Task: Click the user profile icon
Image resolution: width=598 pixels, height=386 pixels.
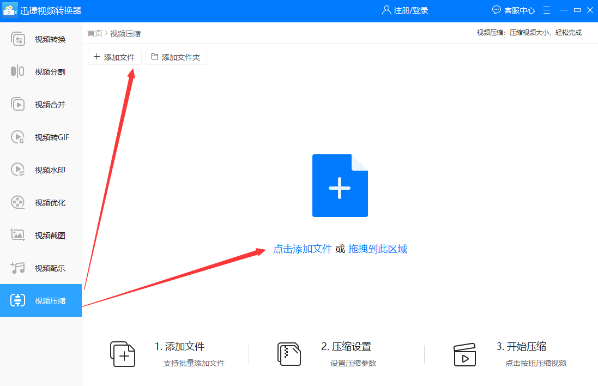Action: pos(386,10)
